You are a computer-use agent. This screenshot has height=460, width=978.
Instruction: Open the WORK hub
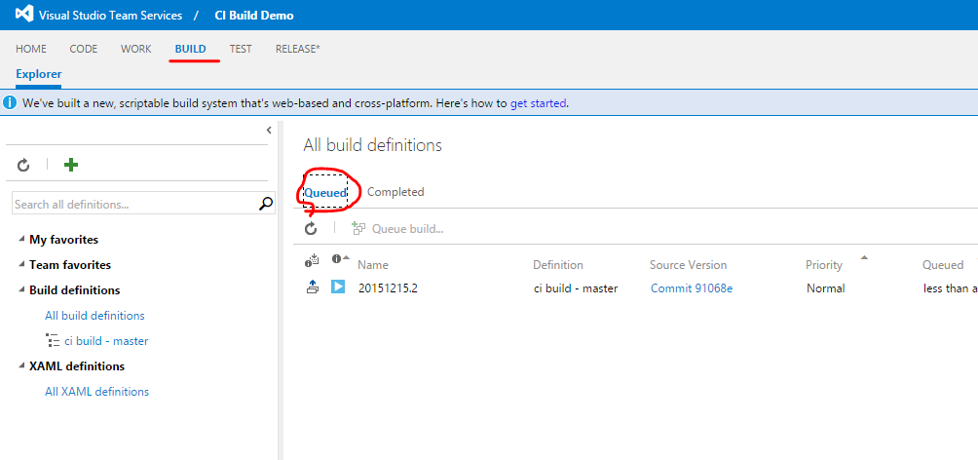pos(136,49)
